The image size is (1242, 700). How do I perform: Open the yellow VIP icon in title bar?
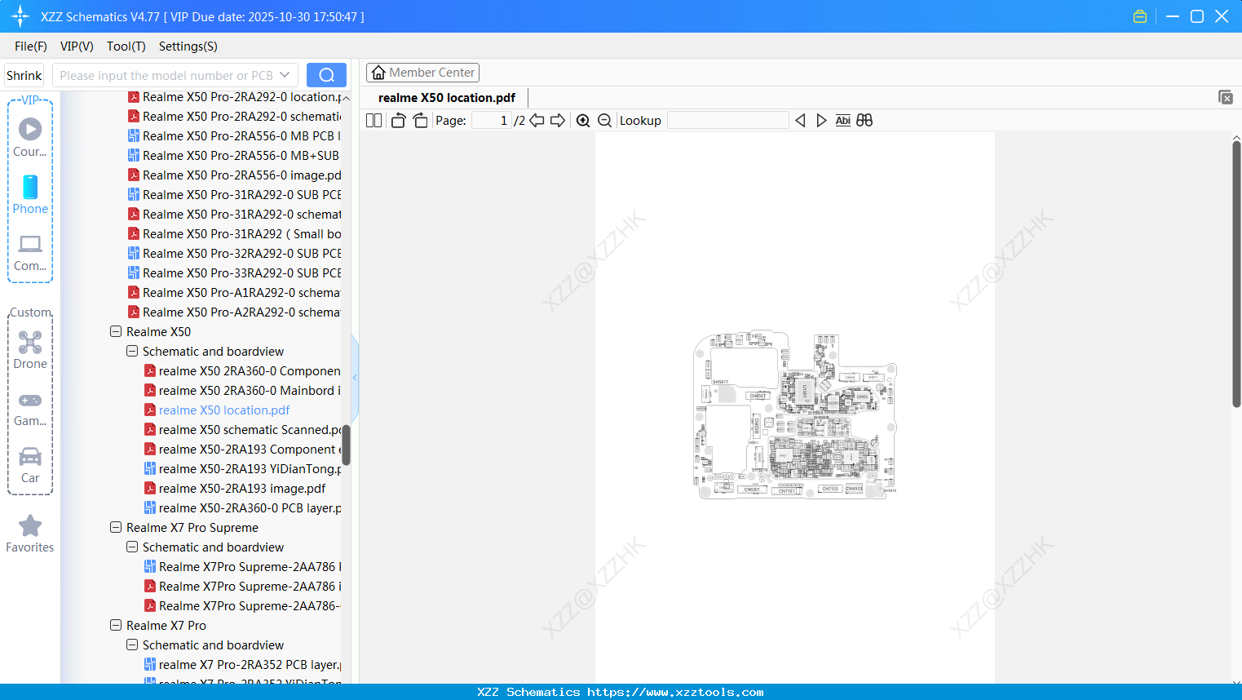[x=1140, y=16]
